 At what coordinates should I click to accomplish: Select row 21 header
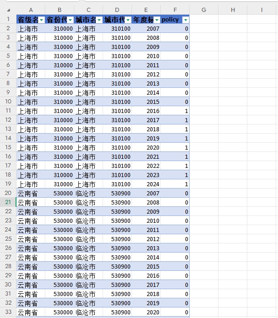tap(8, 202)
